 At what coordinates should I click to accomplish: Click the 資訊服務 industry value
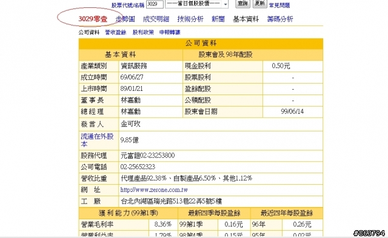[133, 66]
